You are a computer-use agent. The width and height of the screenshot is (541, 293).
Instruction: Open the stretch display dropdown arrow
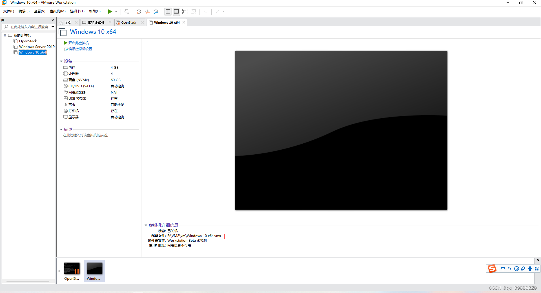223,12
